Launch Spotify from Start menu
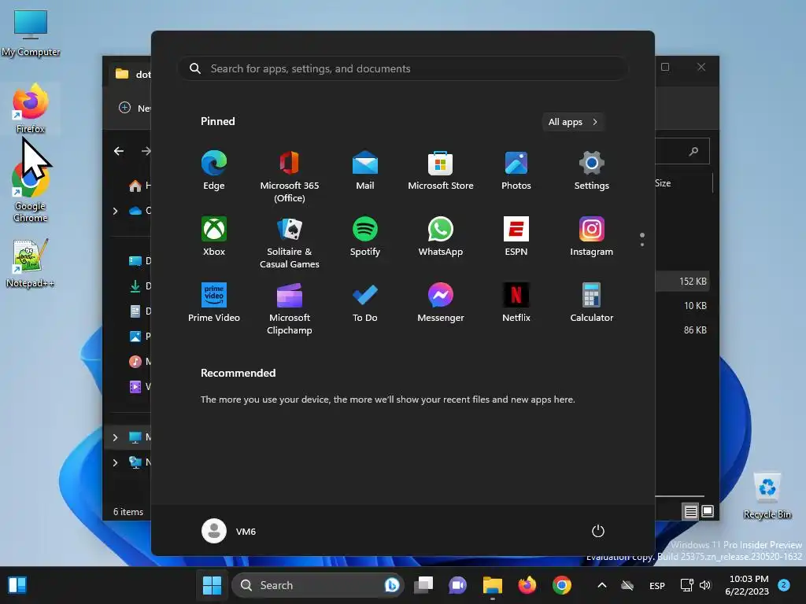Viewport: 806px width, 604px height. point(365,236)
